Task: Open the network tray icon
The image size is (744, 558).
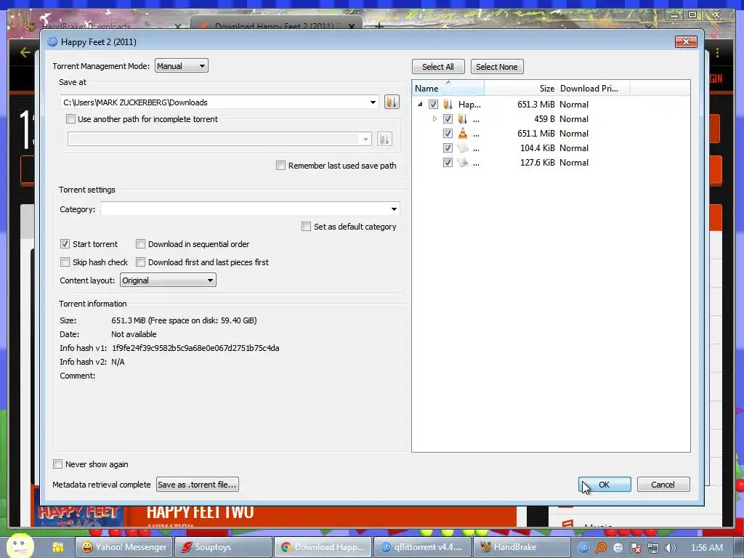Action: pyautogui.click(x=653, y=548)
